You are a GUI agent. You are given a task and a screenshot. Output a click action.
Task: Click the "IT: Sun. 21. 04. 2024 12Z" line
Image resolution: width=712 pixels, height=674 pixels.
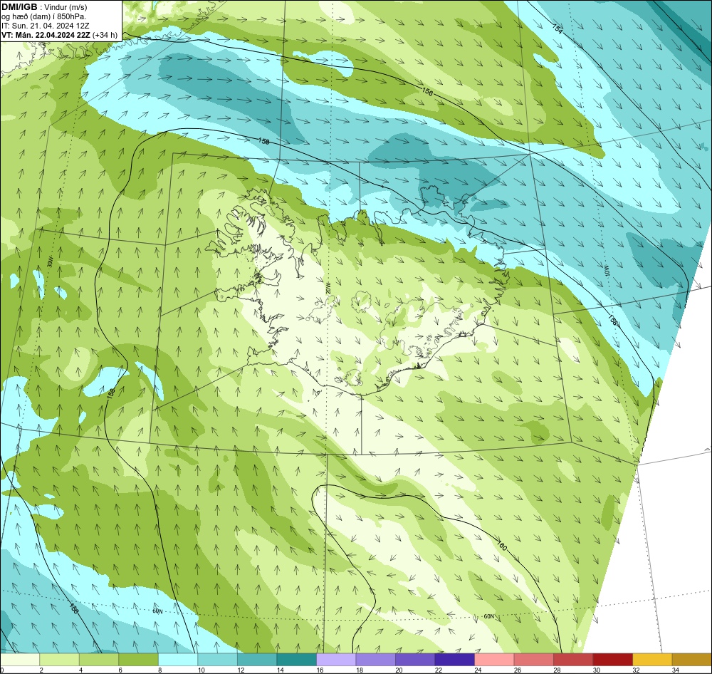[x=46, y=26]
